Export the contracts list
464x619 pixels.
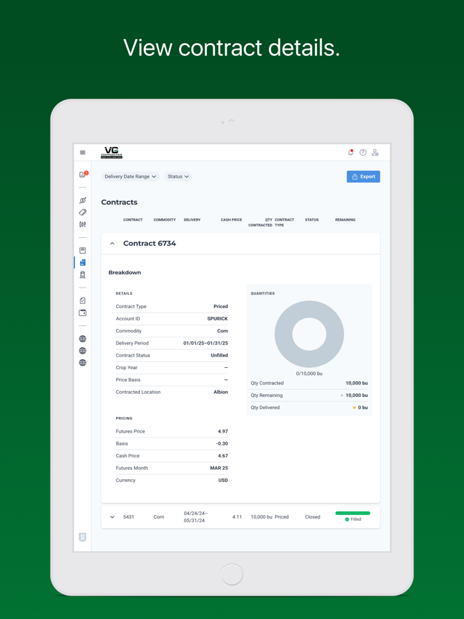pyautogui.click(x=363, y=176)
